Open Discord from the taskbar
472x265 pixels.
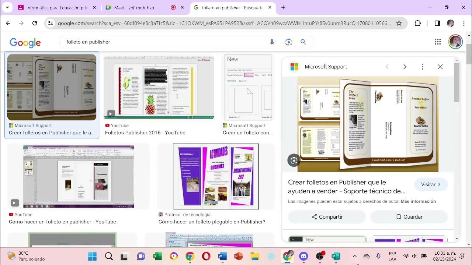point(303,256)
